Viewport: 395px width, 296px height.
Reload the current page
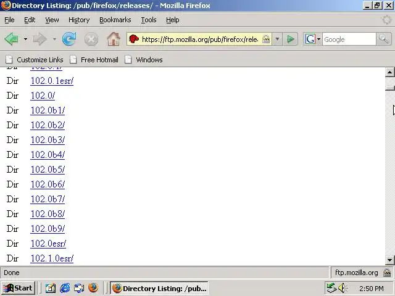click(69, 39)
